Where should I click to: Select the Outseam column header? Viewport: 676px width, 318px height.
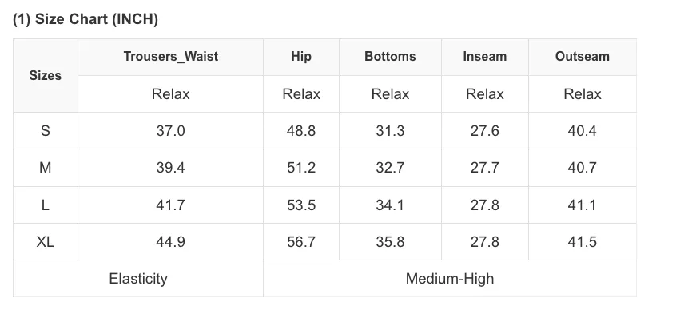pos(582,57)
